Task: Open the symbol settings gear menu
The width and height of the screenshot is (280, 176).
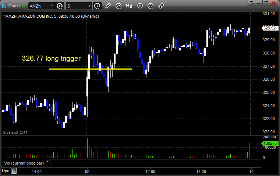Action: 60,6
